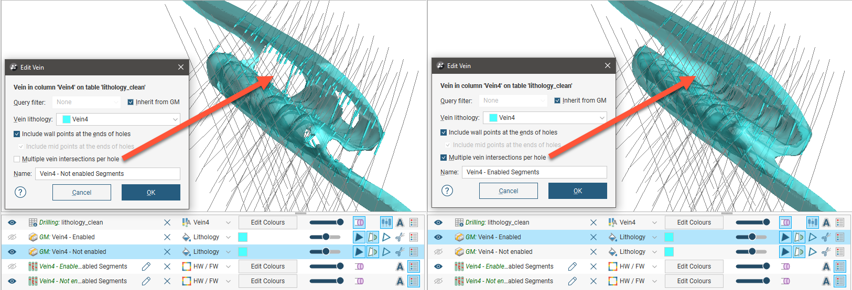Enable the unchecked 'Multiple vein intersections per hole' checkbox

(17, 159)
